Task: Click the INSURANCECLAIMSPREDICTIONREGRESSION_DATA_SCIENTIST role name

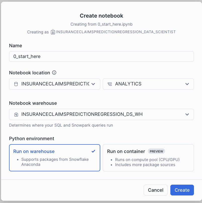Action: (x=116, y=32)
